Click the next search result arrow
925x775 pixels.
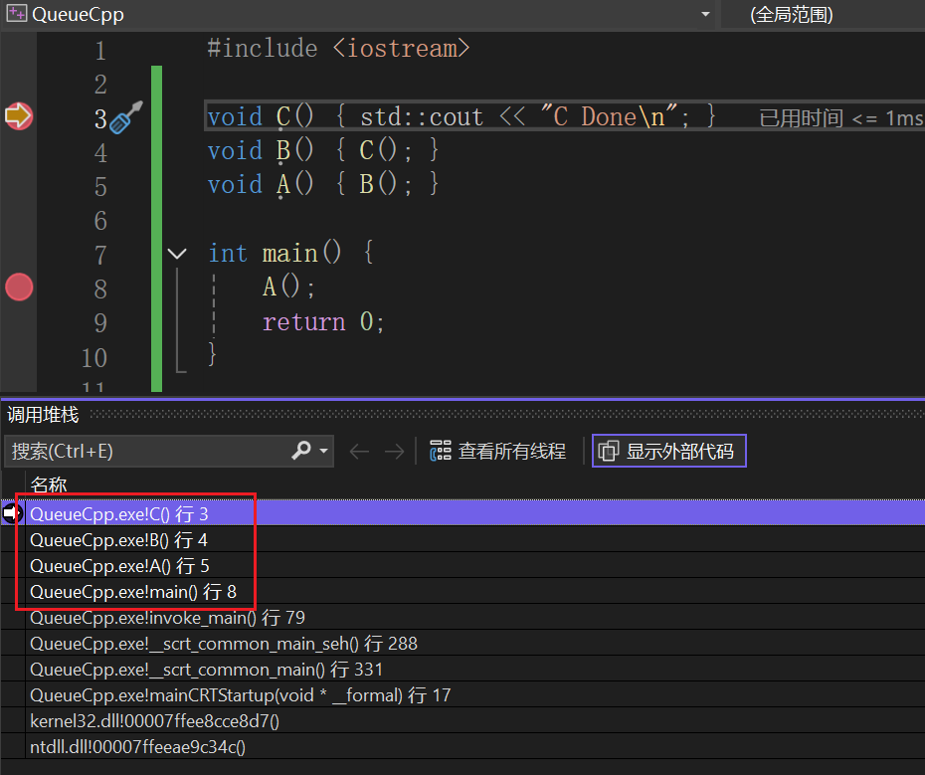[394, 452]
